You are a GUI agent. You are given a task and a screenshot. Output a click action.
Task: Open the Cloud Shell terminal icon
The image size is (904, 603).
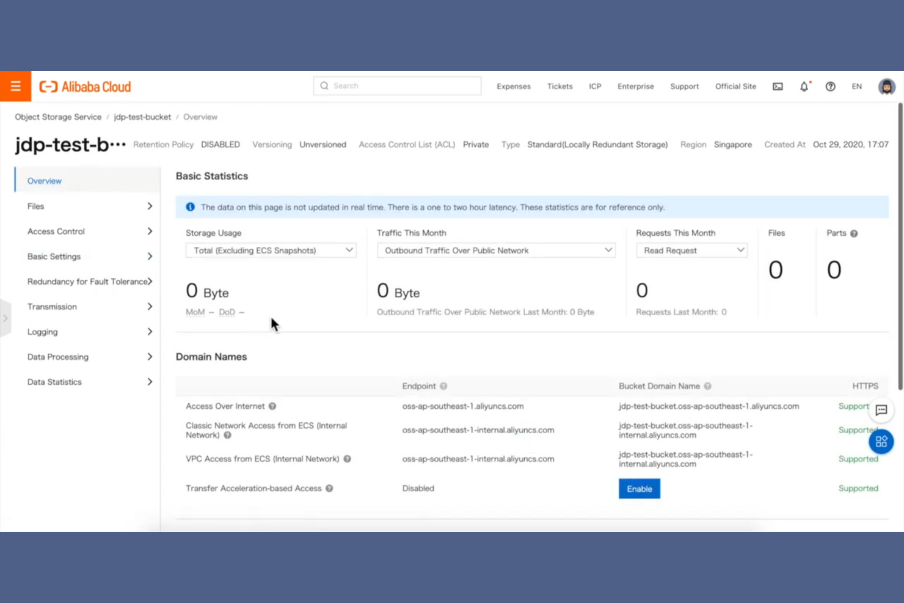[x=778, y=87]
